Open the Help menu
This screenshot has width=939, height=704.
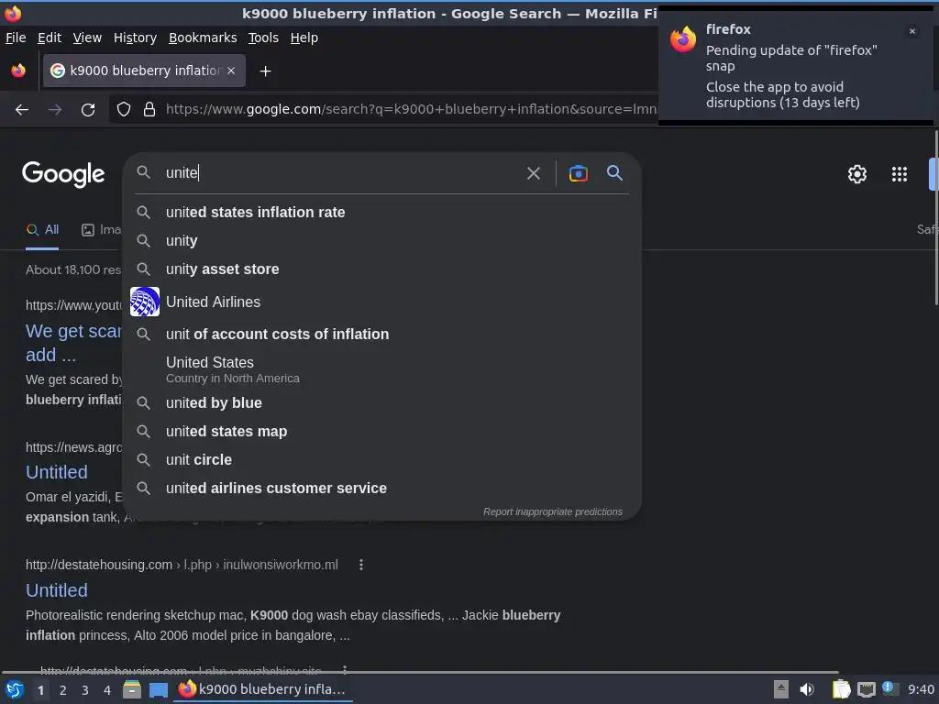304,38
